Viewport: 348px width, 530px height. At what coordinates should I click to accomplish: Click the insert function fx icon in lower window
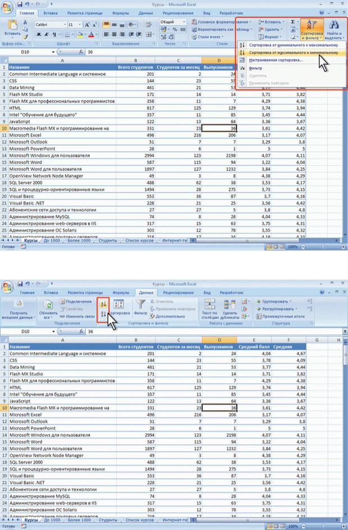coord(81,332)
